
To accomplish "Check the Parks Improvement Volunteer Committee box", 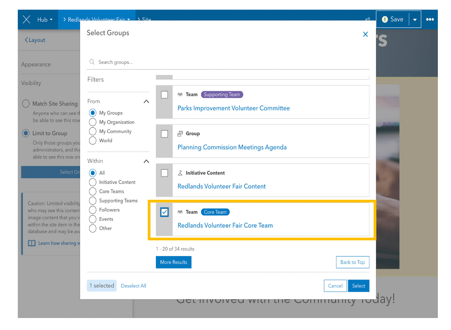I will point(164,94).
